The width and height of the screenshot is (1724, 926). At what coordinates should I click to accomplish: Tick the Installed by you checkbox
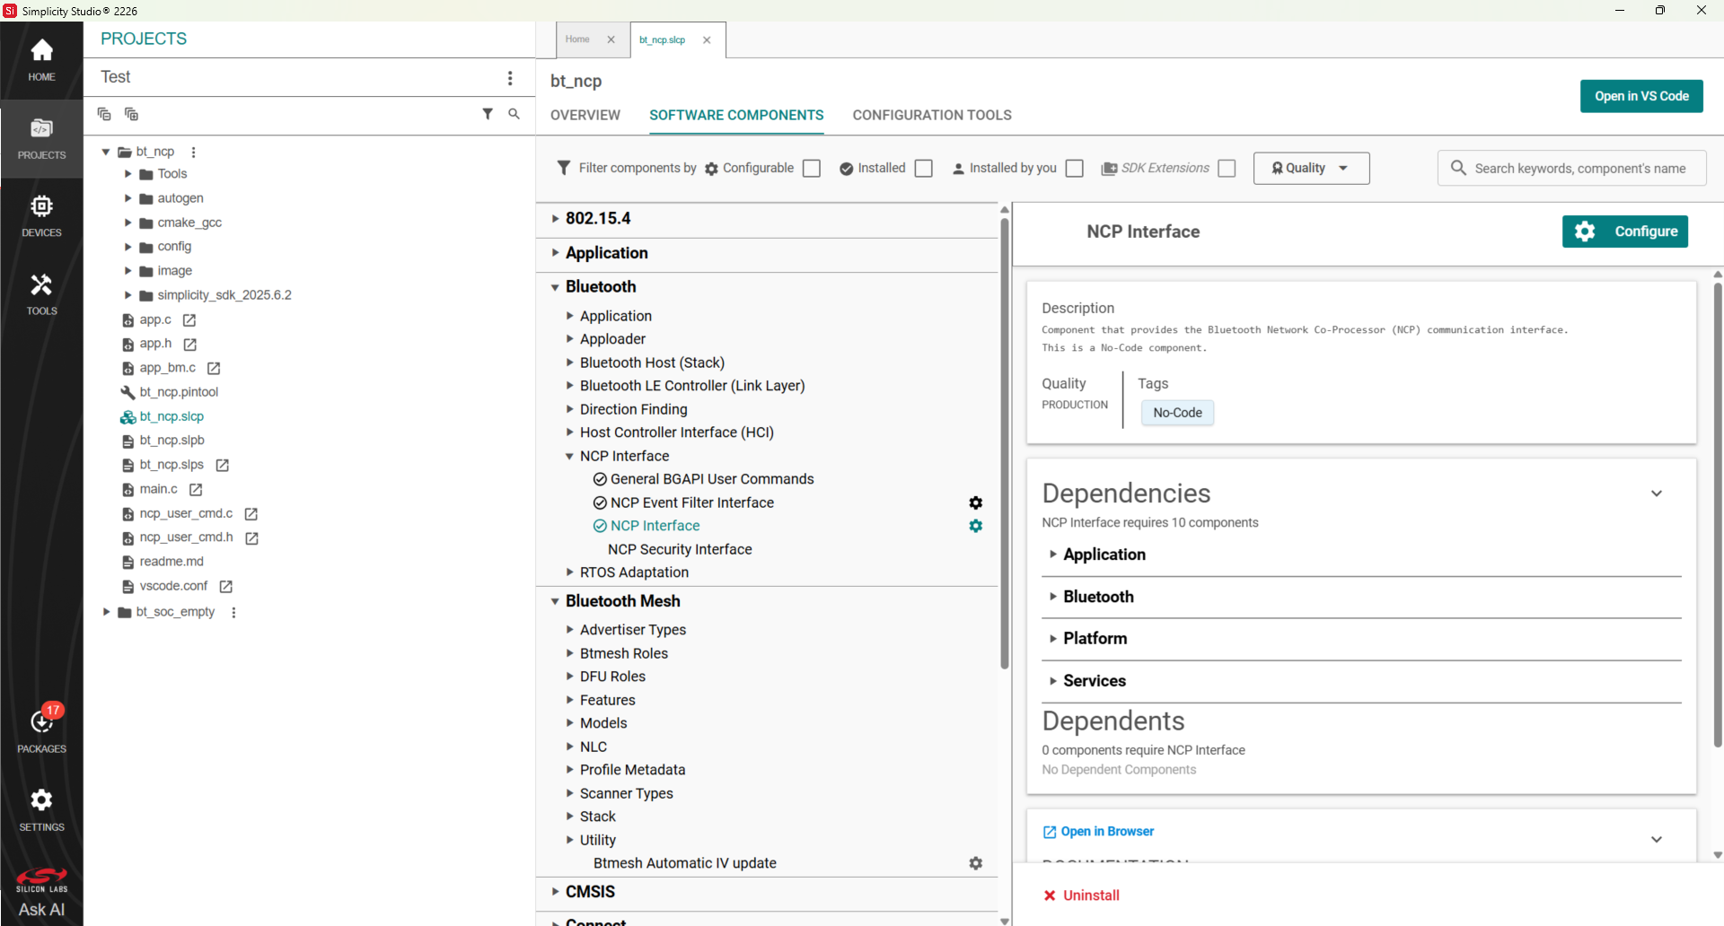point(1075,169)
